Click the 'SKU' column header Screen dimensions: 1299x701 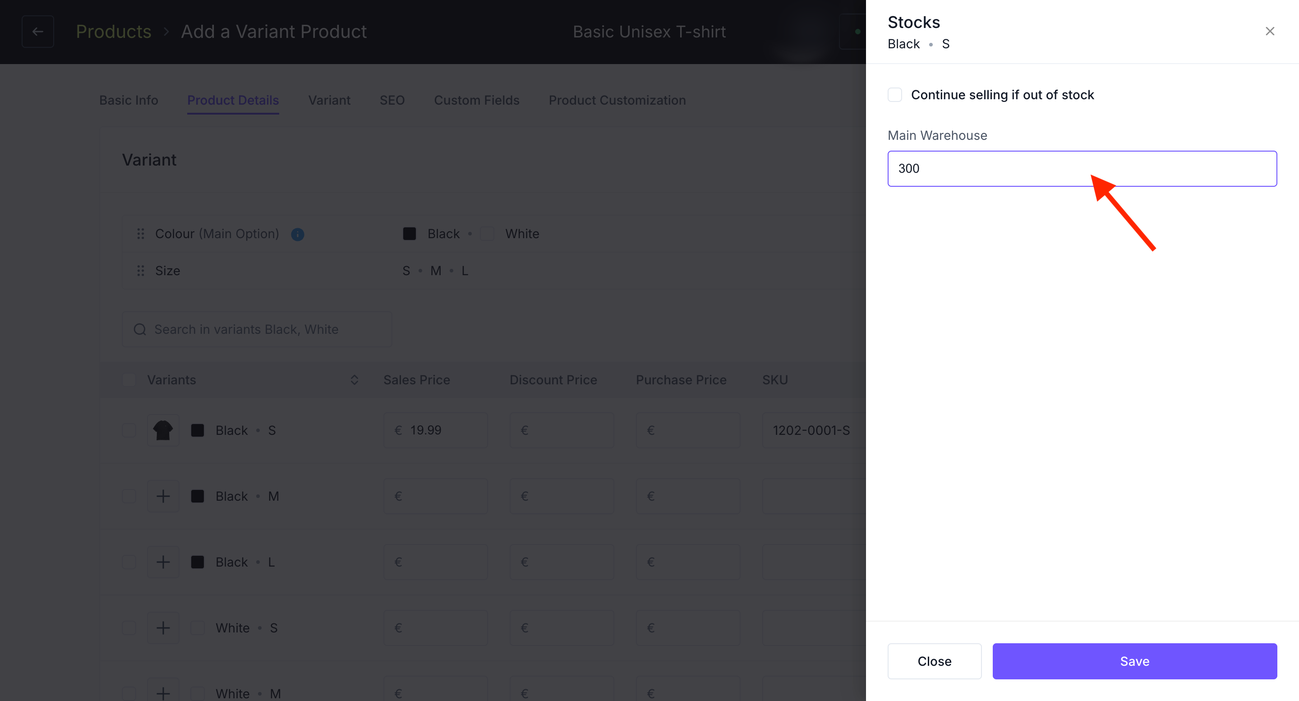[775, 380]
